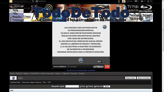164x92 pixels.
Task: Open the Broadcast live streaming video on Ustream link
Action: (81, 70)
